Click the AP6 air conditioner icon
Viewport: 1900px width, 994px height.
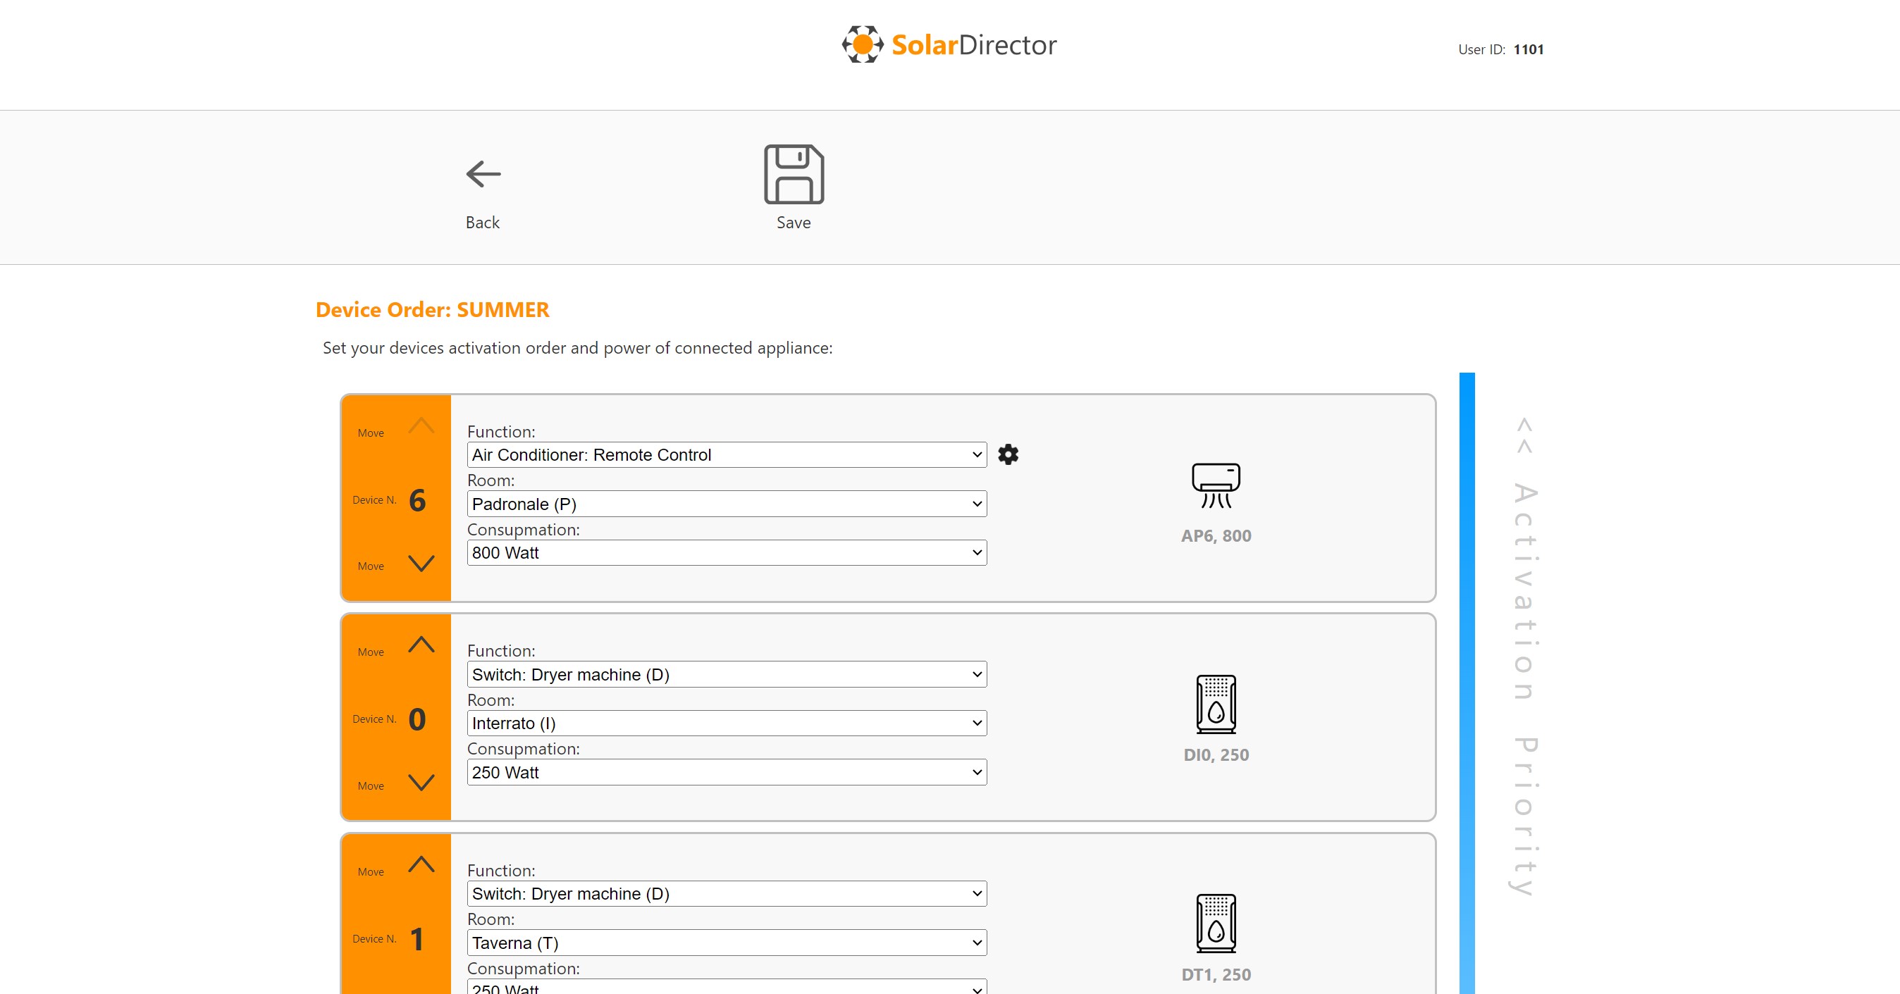pos(1216,486)
